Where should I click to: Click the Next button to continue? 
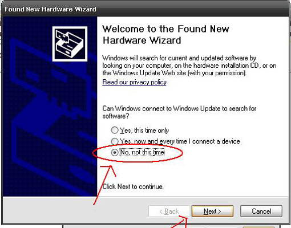[x=212, y=211]
